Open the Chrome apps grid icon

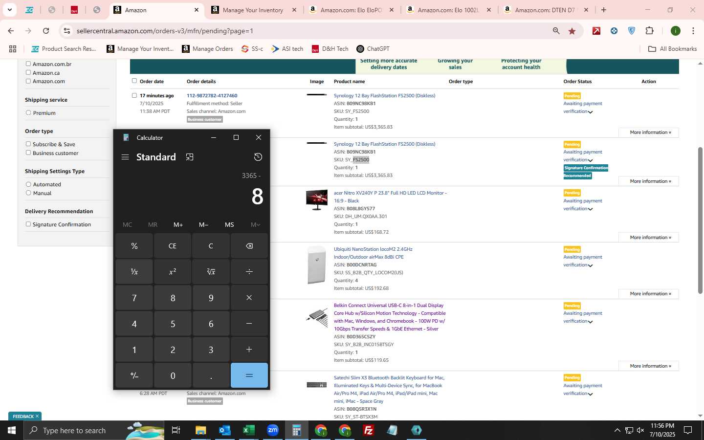pos(13,49)
